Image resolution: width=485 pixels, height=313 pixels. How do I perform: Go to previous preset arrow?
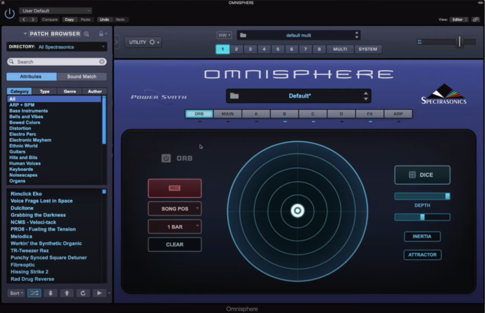click(x=24, y=19)
